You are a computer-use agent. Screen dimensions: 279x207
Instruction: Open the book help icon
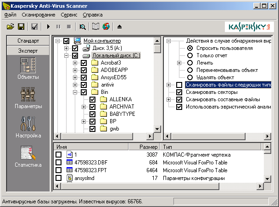pos(95,27)
